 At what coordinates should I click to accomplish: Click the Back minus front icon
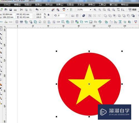(128, 16)
